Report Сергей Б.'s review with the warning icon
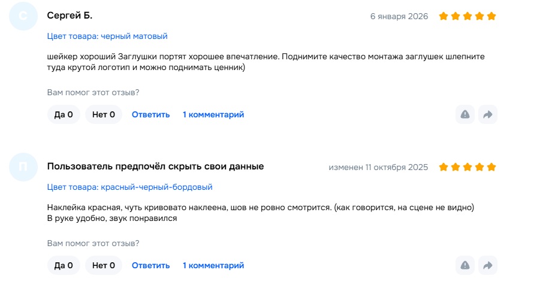Viewport: 552px width, 297px height. [464, 114]
